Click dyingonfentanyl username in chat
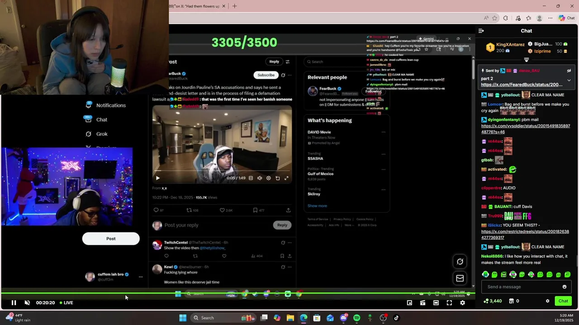 504,120
